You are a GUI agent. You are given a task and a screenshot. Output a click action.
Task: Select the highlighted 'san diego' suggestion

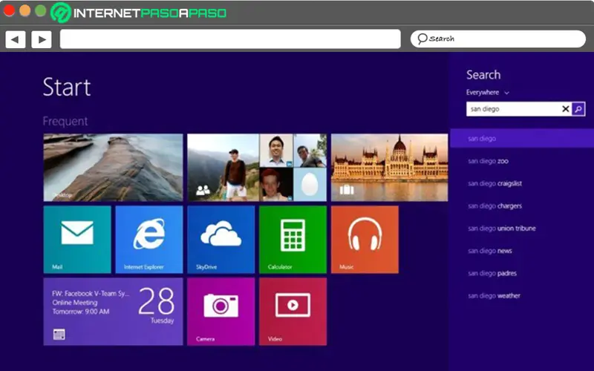[x=522, y=138]
